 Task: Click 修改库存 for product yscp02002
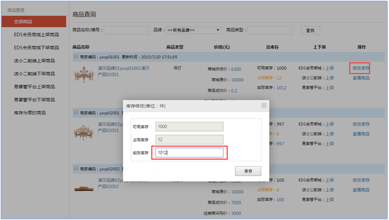361,180
